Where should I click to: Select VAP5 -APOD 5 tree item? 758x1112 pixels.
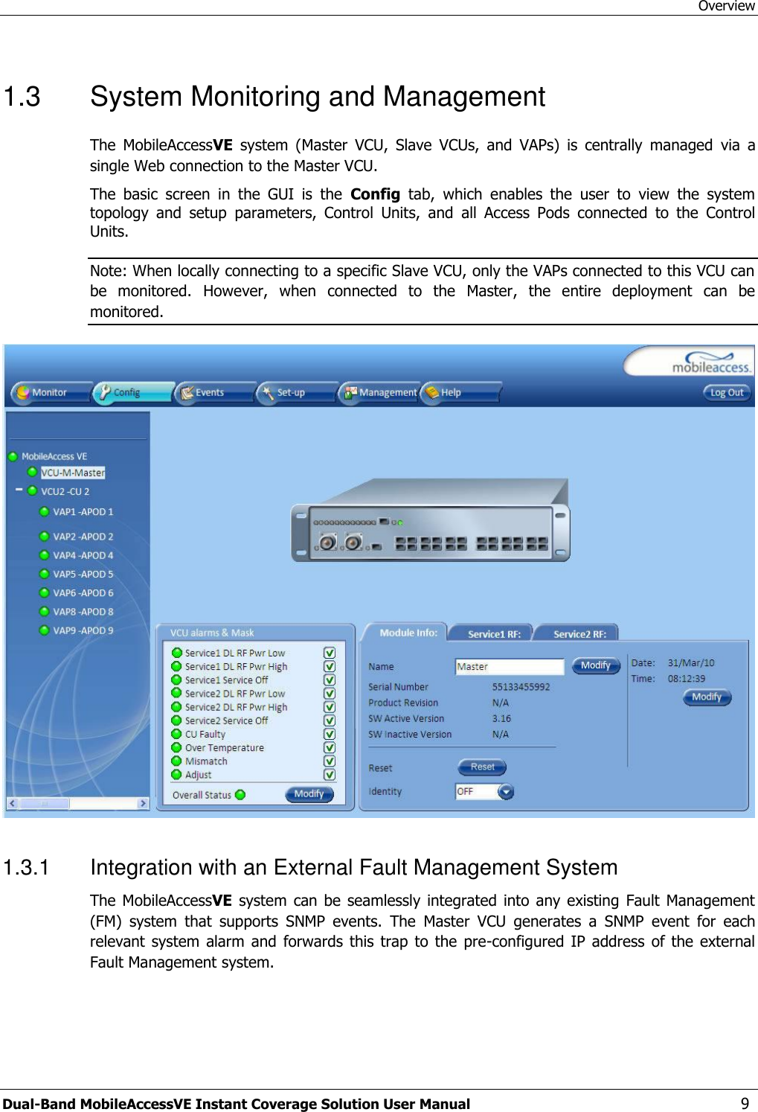click(x=83, y=574)
